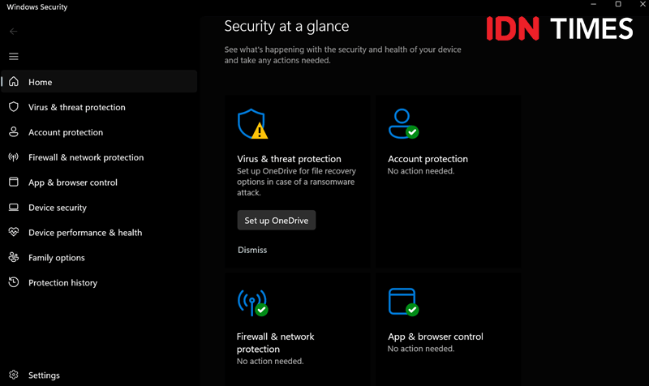View Protection history from the sidebar

(99, 282)
